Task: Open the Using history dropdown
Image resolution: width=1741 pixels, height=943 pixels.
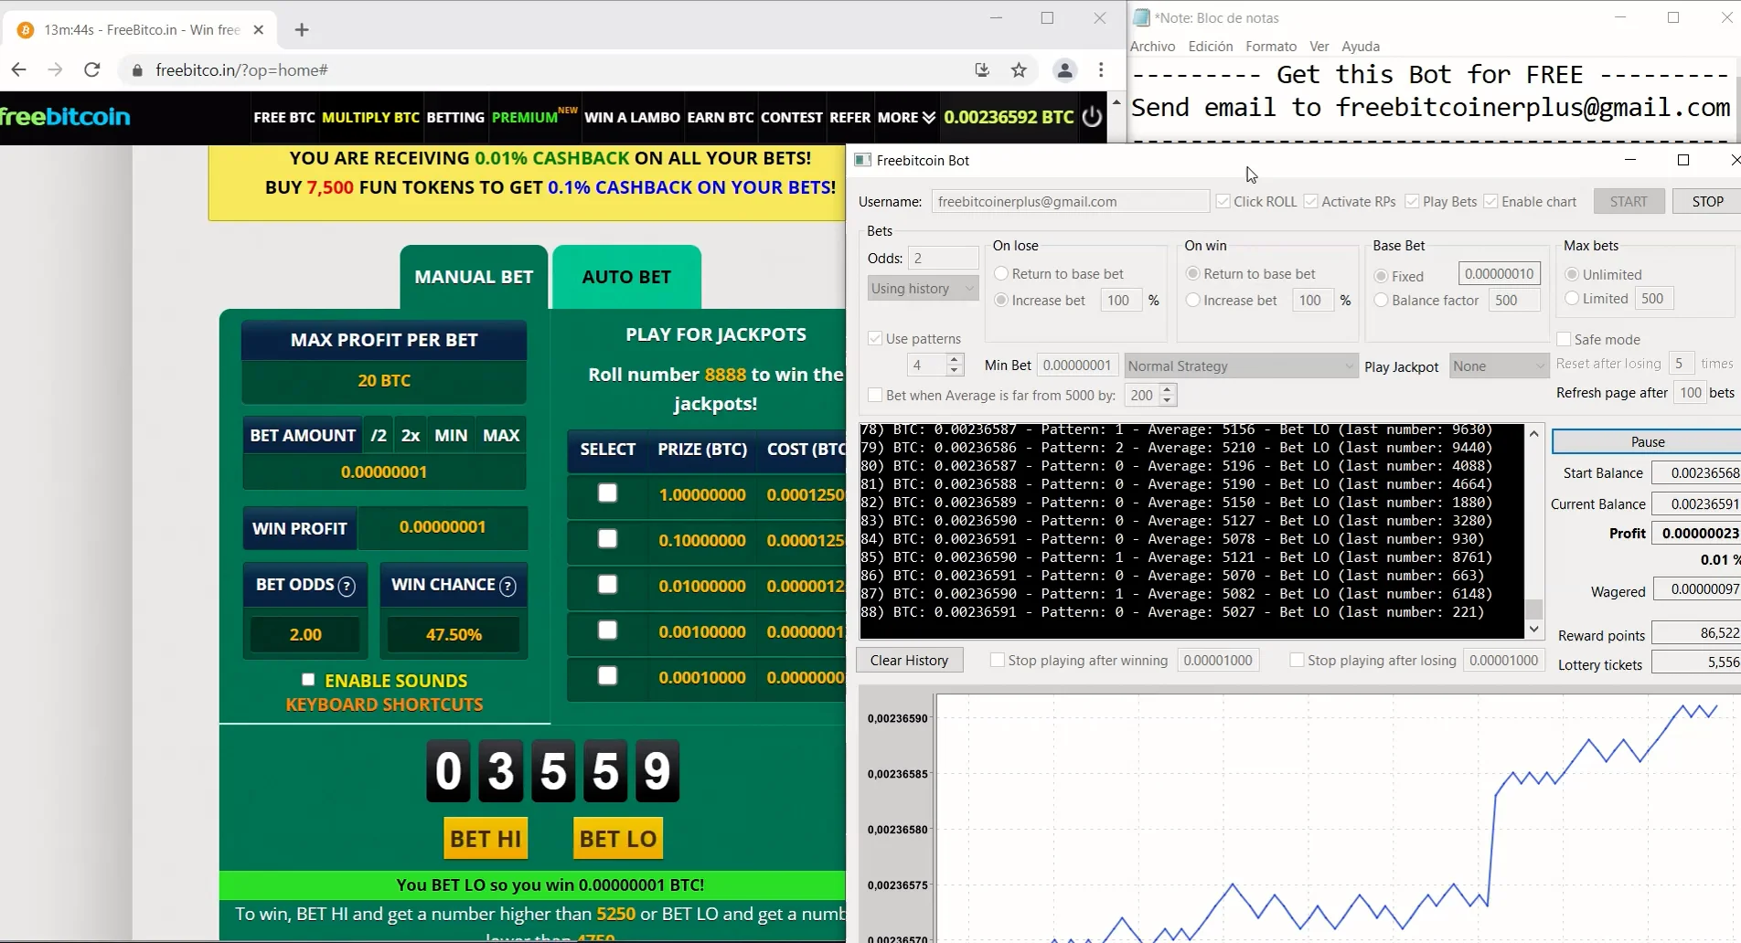Action: 922,288
